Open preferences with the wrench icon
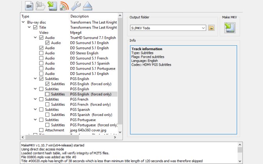 pos(76,6)
